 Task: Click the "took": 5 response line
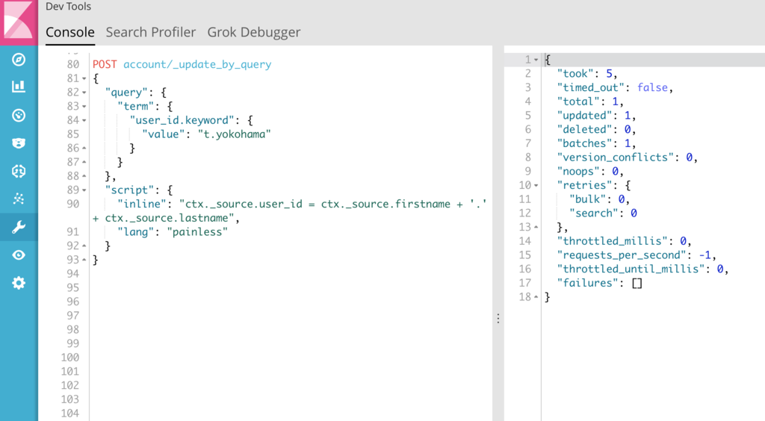coord(587,74)
